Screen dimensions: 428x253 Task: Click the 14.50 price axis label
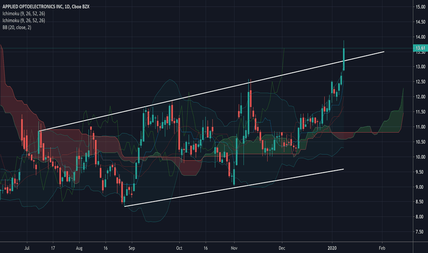click(420, 22)
